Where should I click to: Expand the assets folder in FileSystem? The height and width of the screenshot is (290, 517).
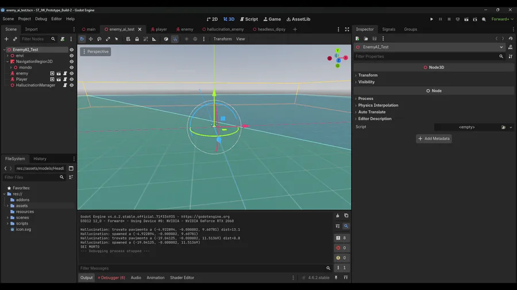click(7, 206)
